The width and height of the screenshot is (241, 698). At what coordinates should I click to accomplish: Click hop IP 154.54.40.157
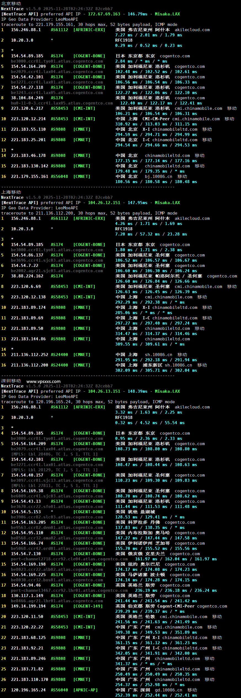coord(27,475)
